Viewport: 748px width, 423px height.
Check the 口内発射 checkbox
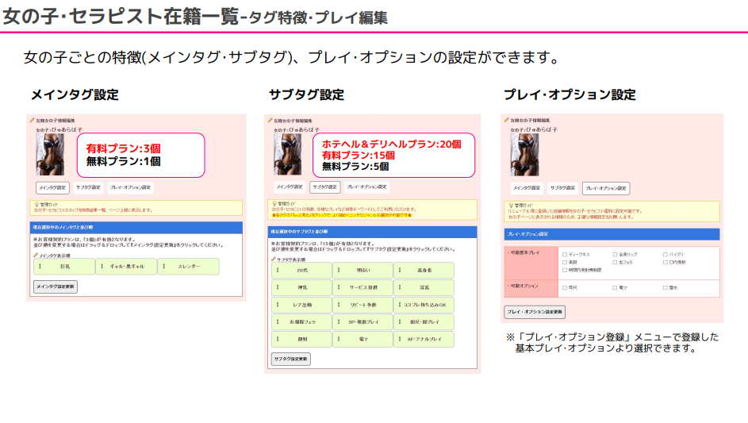pyautogui.click(x=665, y=262)
